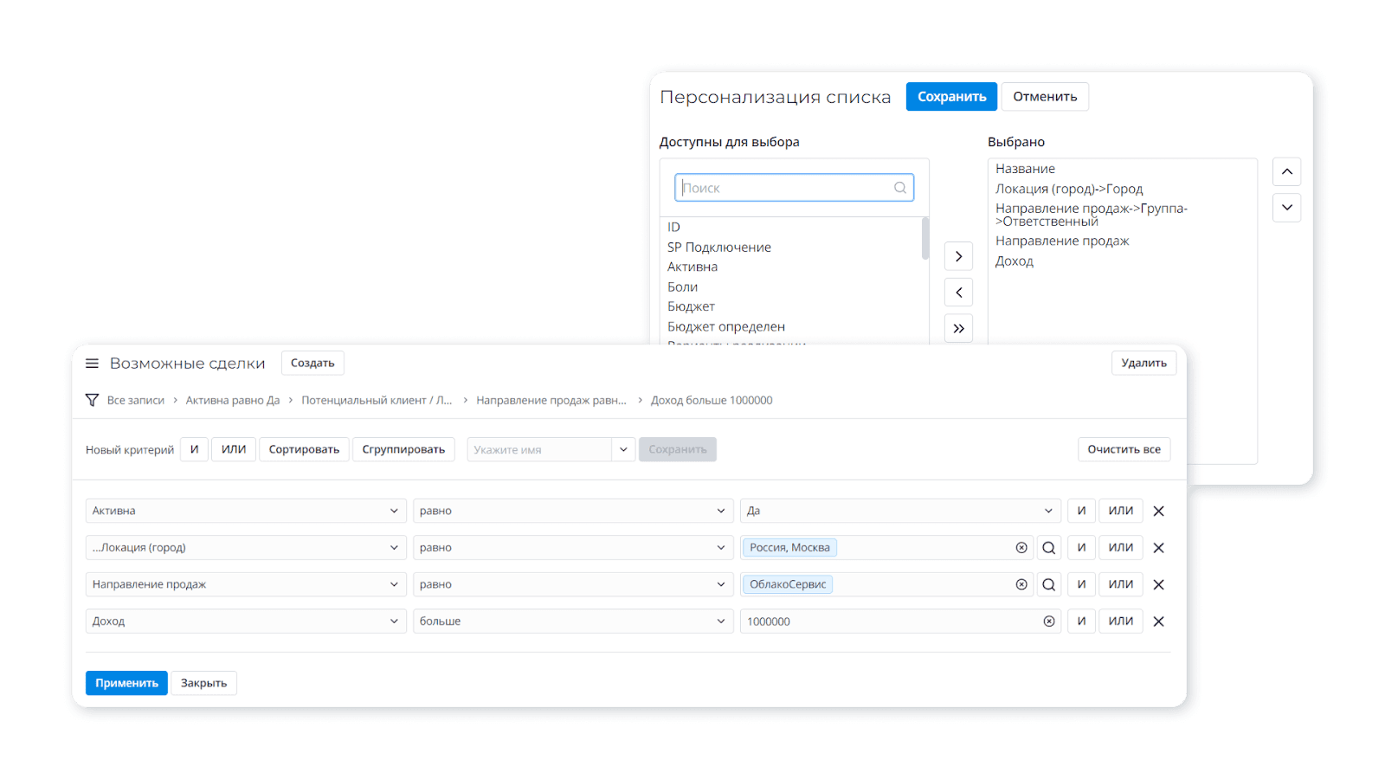
Task: Add new criterion with И button
Action: 194,449
